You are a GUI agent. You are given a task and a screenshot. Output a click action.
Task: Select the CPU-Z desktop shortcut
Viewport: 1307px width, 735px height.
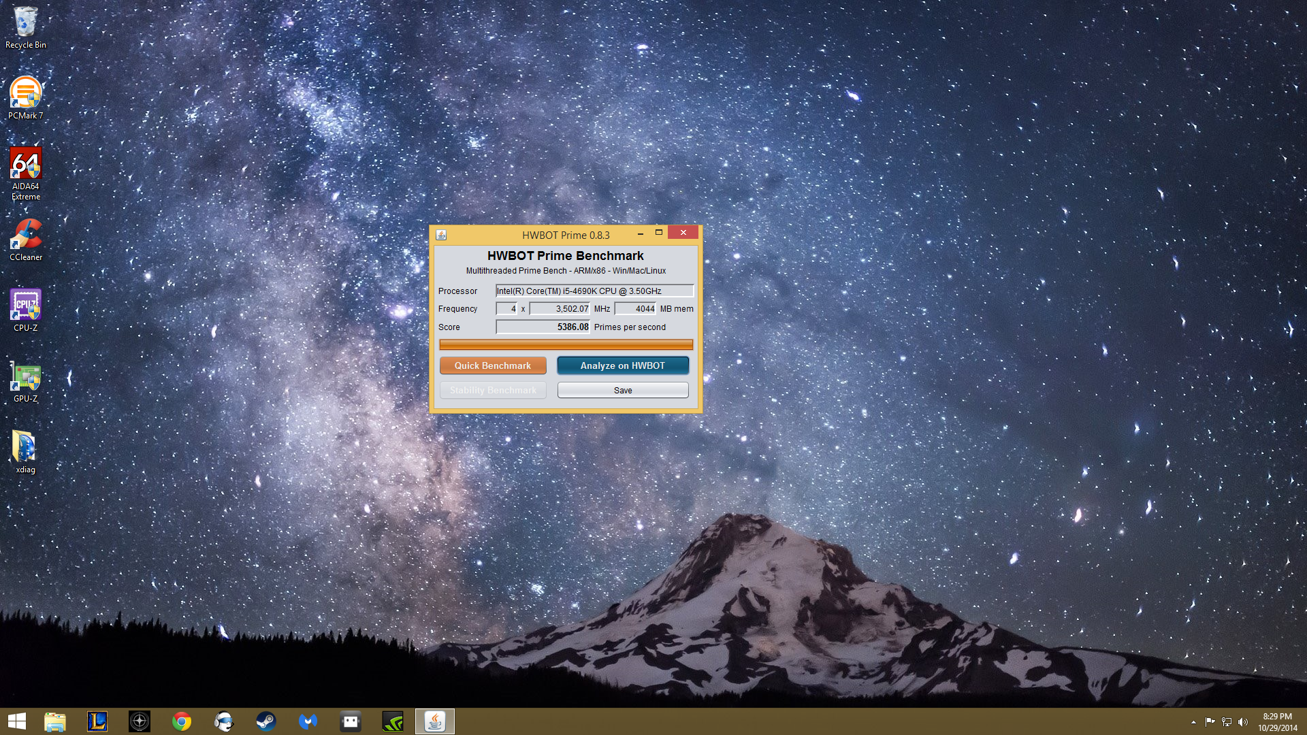[x=26, y=310]
